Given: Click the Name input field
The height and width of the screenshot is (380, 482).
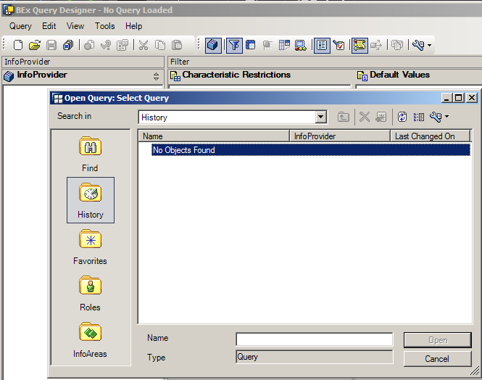Looking at the screenshot, I should click(314, 339).
